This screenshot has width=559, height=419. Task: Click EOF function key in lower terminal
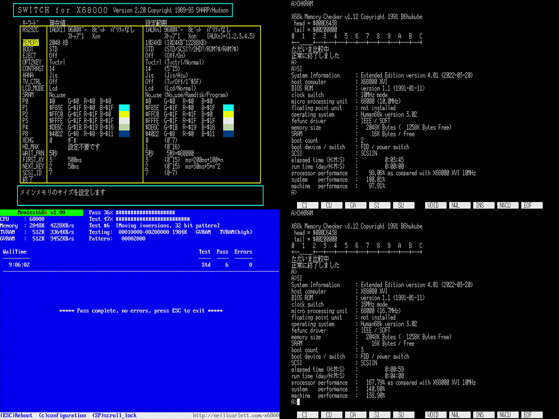pyautogui.click(x=532, y=415)
